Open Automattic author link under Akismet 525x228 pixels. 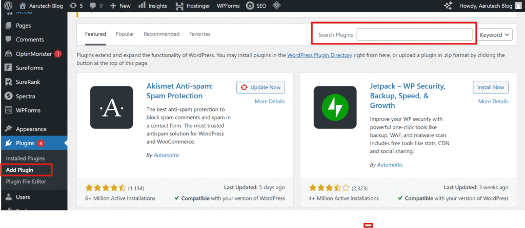(x=167, y=155)
